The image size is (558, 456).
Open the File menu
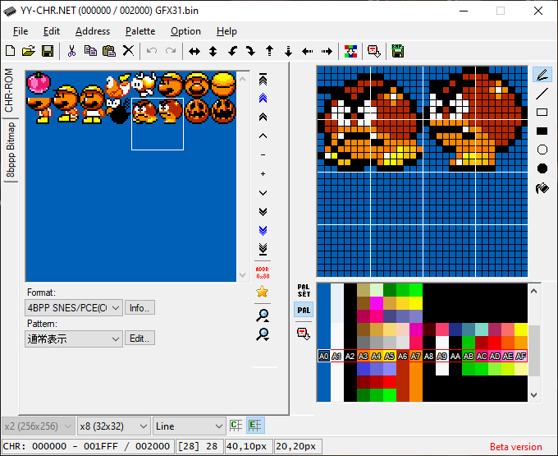[21, 31]
